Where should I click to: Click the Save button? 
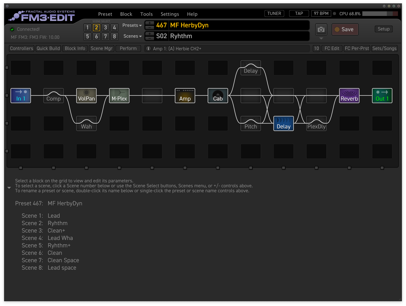pyautogui.click(x=345, y=29)
